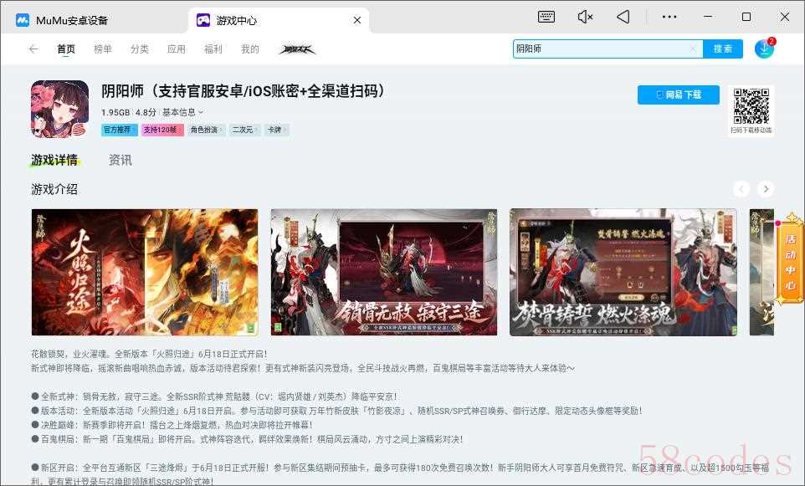Click the line starting with 版本活动
This screenshot has height=486, width=805.
tap(337, 411)
